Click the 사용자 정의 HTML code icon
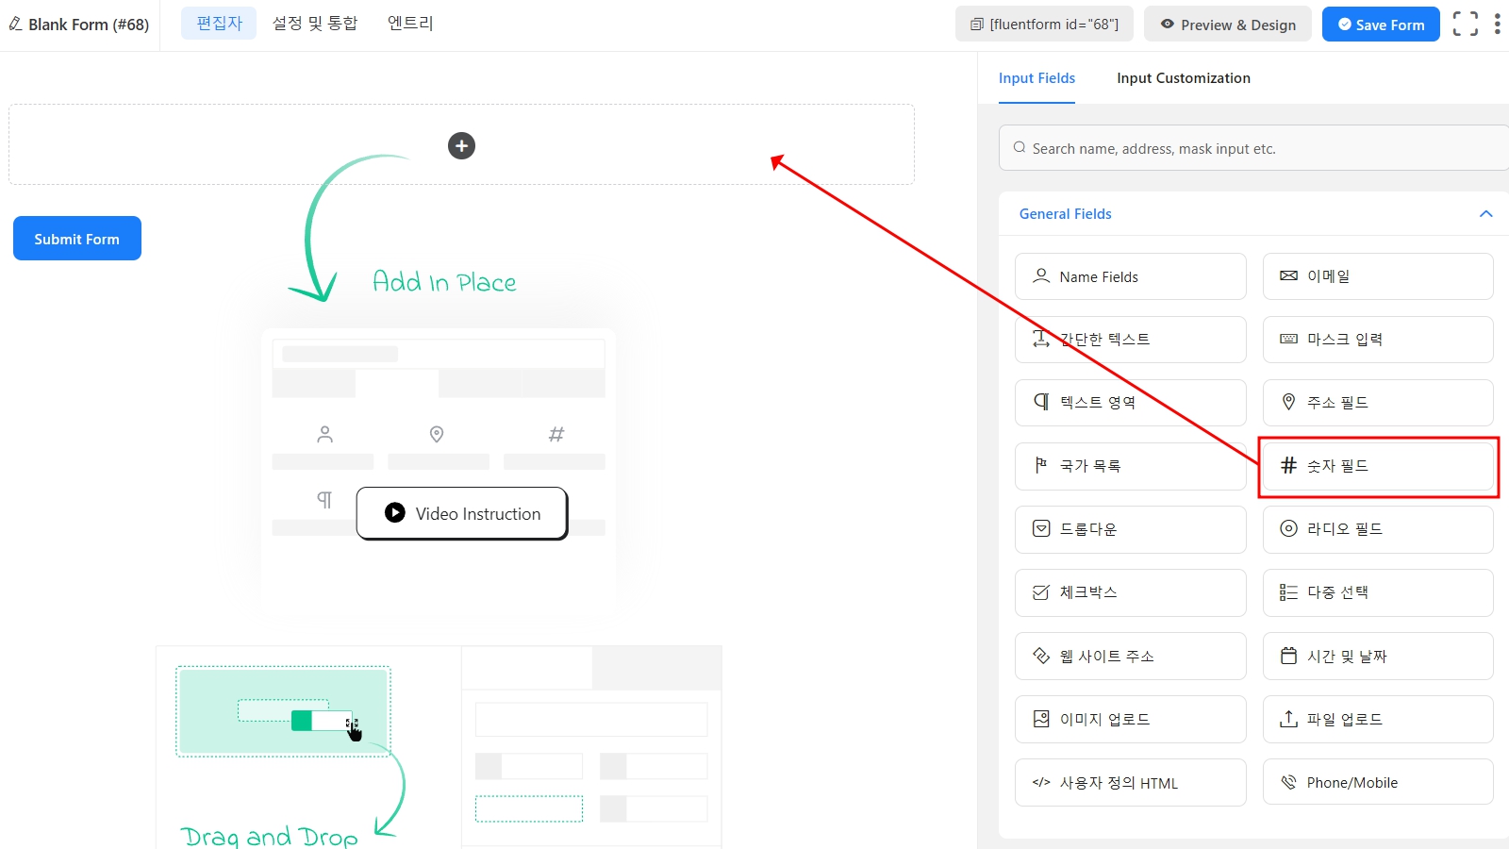This screenshot has height=849, width=1509. (1041, 782)
